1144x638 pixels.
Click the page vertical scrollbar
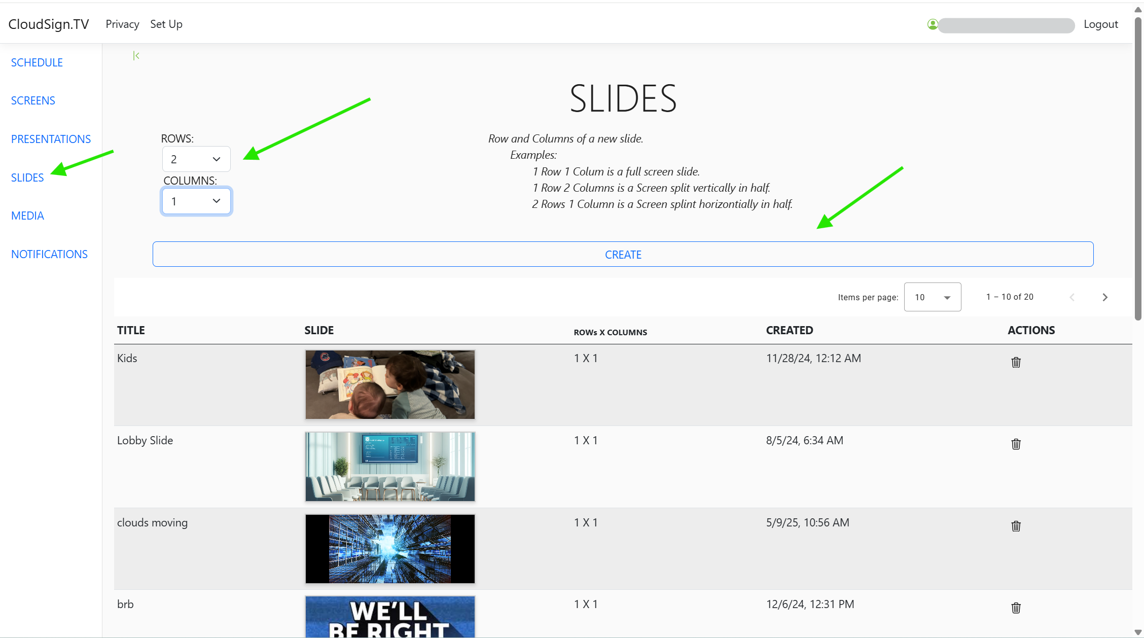[x=1138, y=170]
